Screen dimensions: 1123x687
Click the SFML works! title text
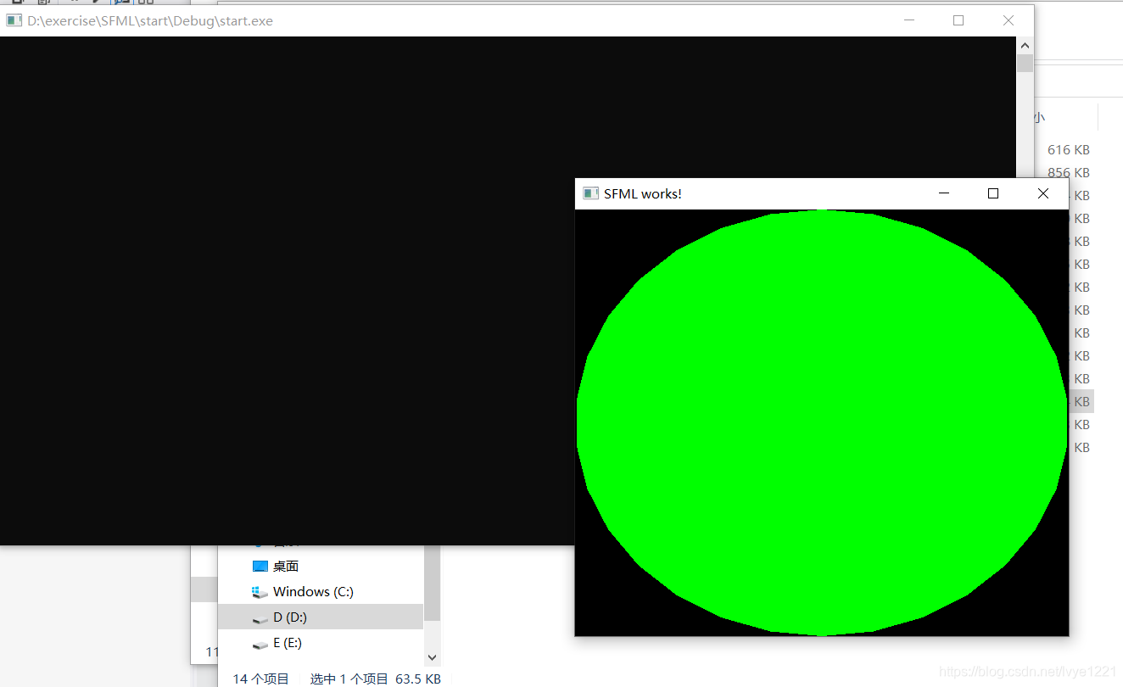pyautogui.click(x=643, y=193)
